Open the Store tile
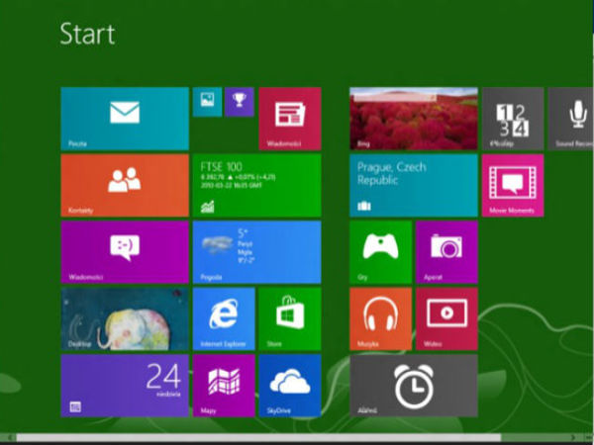This screenshot has height=445, width=594. (x=290, y=319)
